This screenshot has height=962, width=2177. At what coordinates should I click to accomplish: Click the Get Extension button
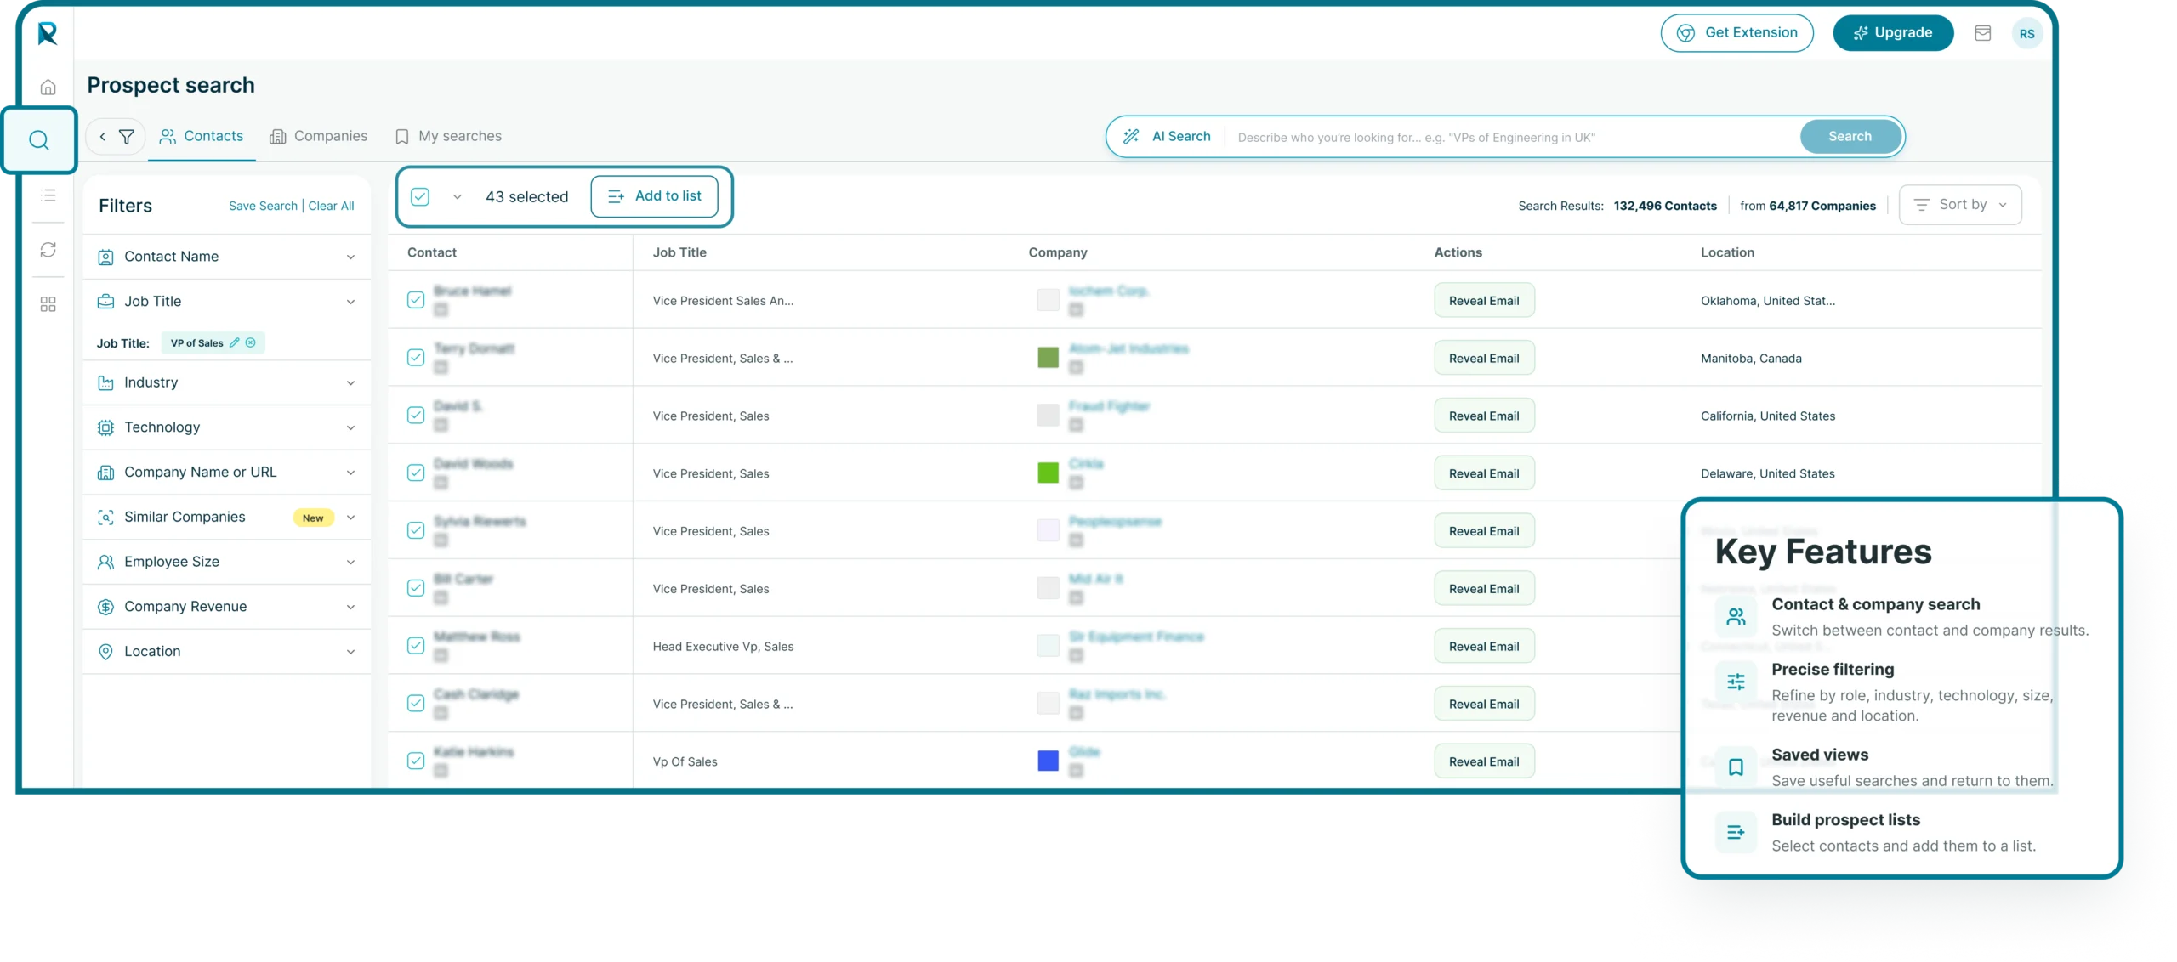(x=1736, y=33)
